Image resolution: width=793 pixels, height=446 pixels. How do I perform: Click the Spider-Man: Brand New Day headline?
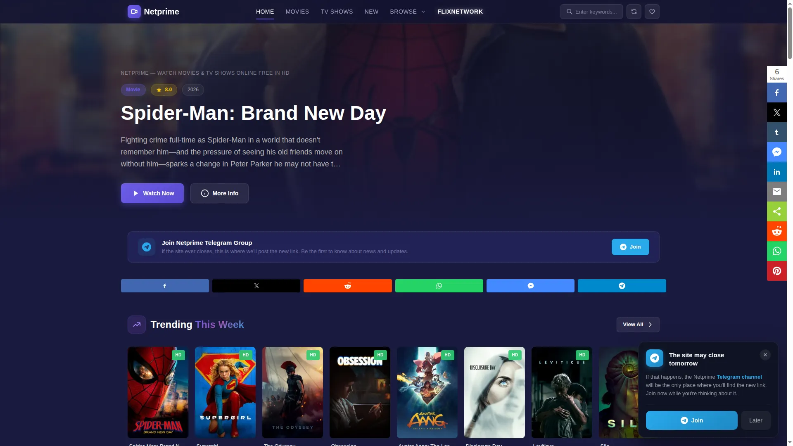(253, 113)
